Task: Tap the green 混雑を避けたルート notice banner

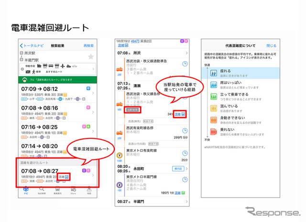Action: click(x=57, y=80)
